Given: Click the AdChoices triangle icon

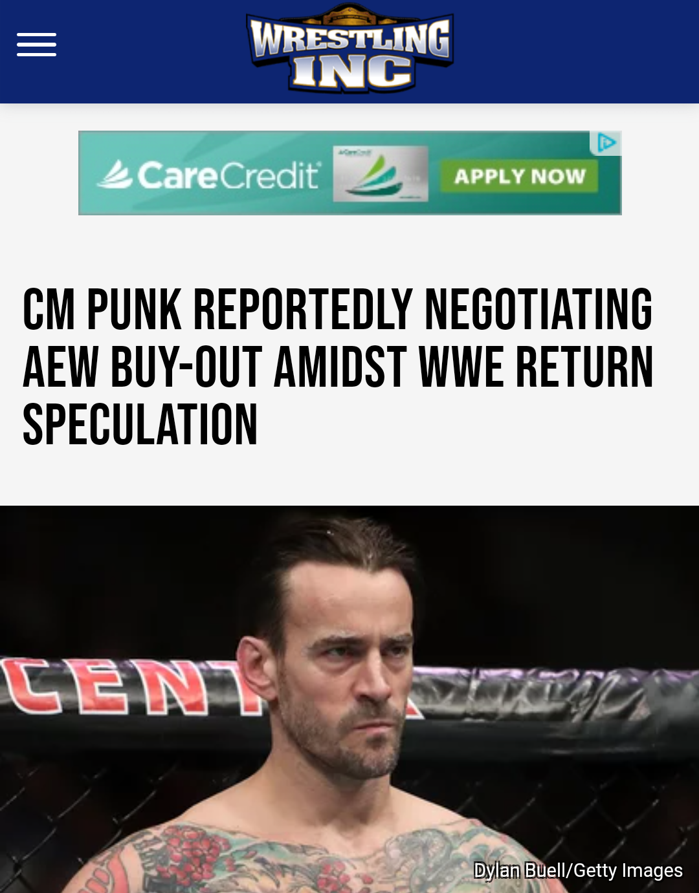Looking at the screenshot, I should [x=606, y=143].
